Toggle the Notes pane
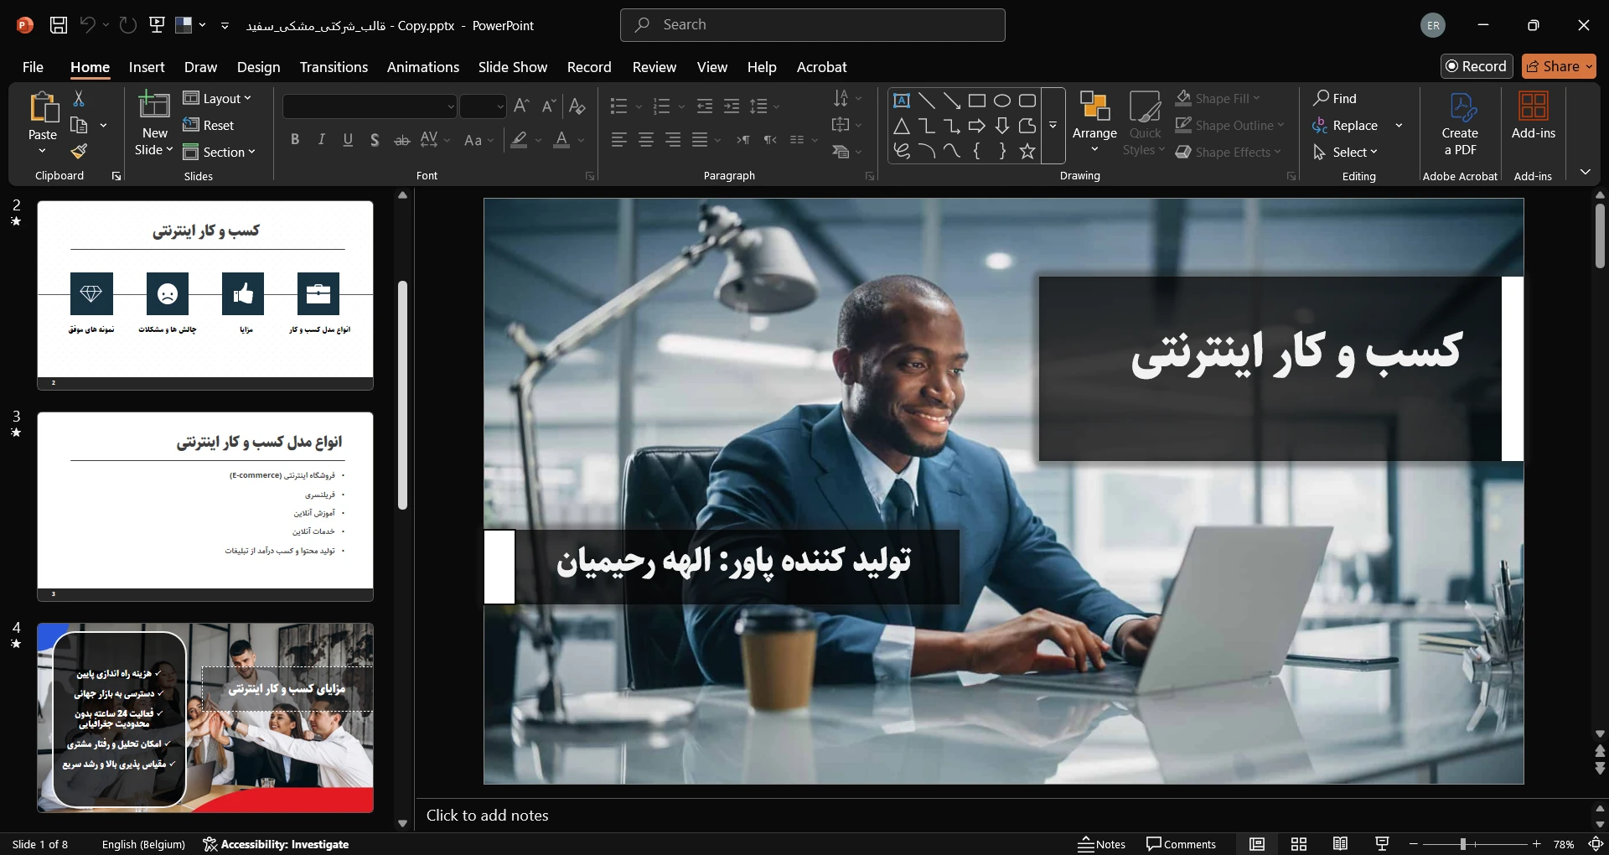The height and width of the screenshot is (855, 1609). coord(1101,844)
